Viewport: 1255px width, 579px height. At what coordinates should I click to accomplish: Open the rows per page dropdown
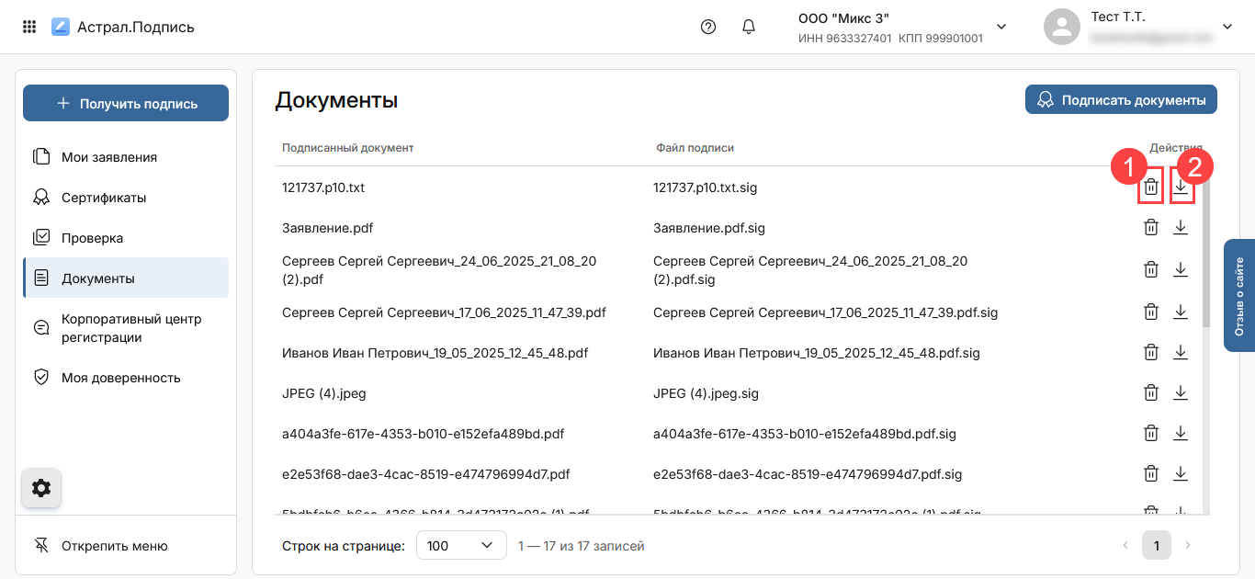pos(461,546)
